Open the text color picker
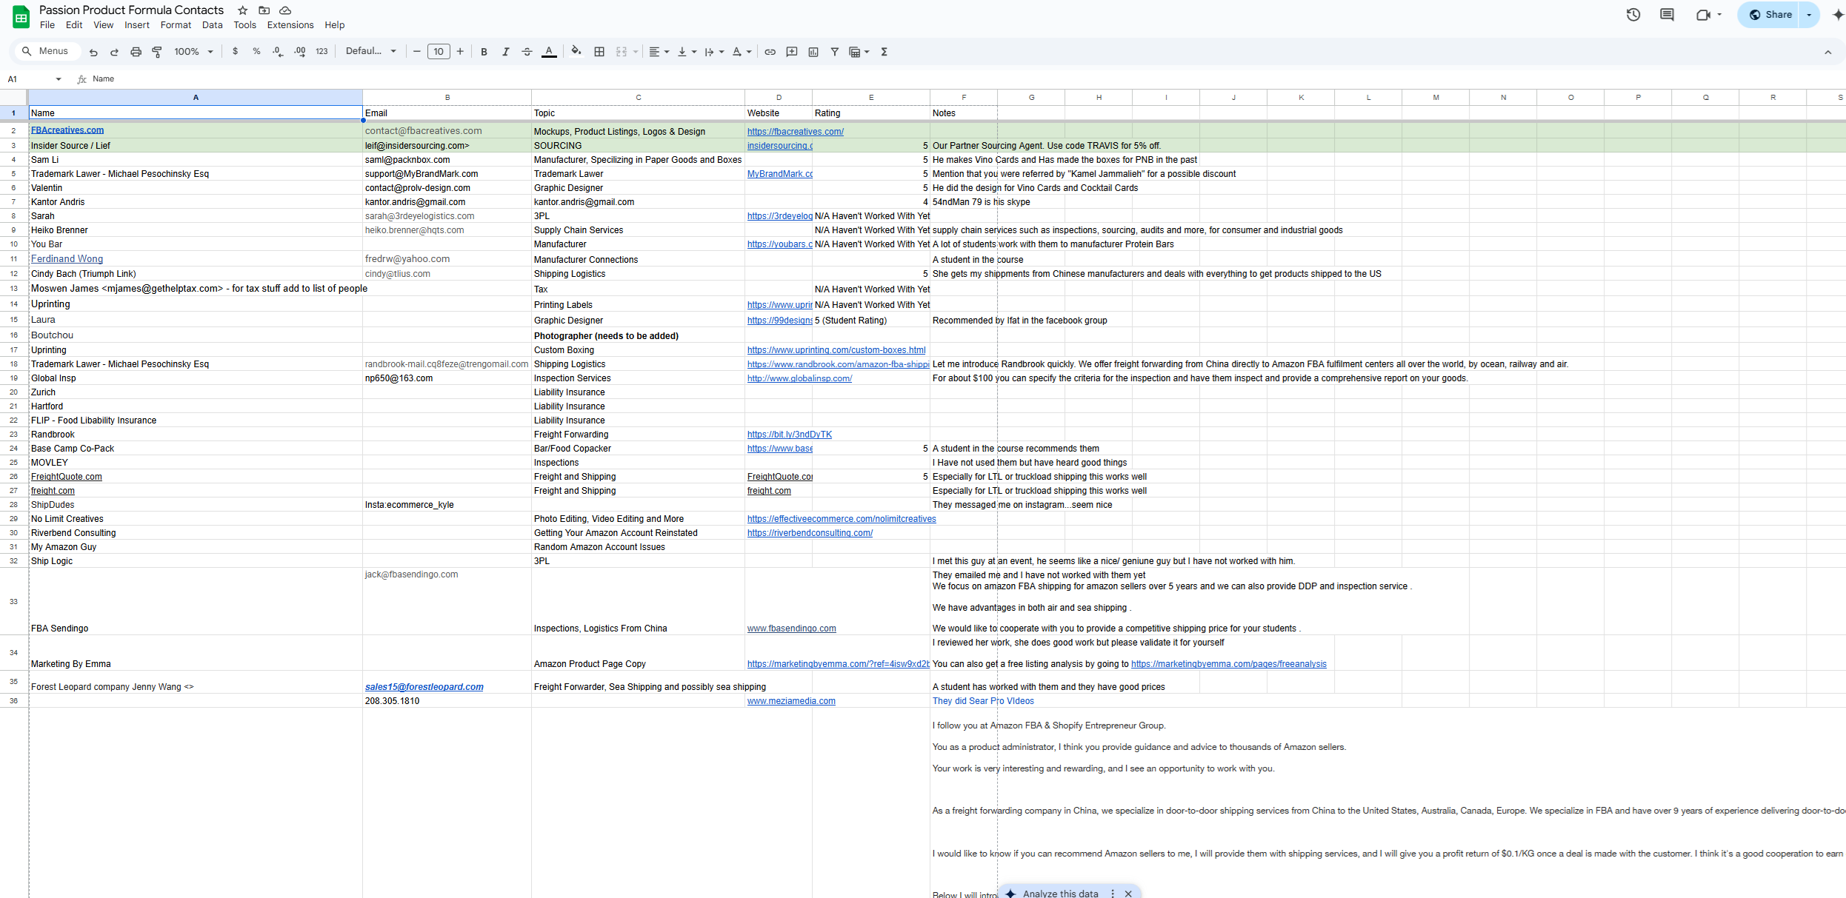1846x898 pixels. pos(549,52)
